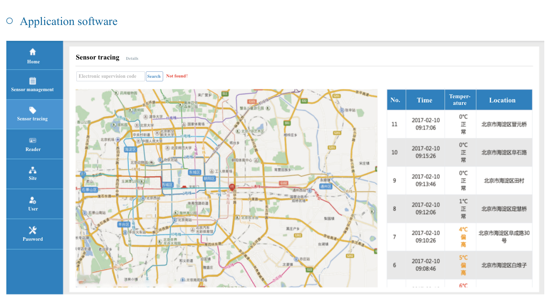Image resolution: width=551 pixels, height=302 pixels.
Task: Select the 2017-02-10 09:08:46 time cell
Action: click(x=426, y=265)
